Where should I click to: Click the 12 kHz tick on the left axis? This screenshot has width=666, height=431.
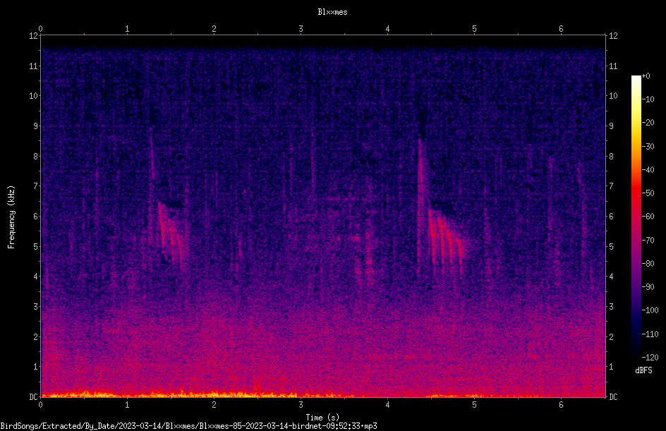(x=34, y=36)
